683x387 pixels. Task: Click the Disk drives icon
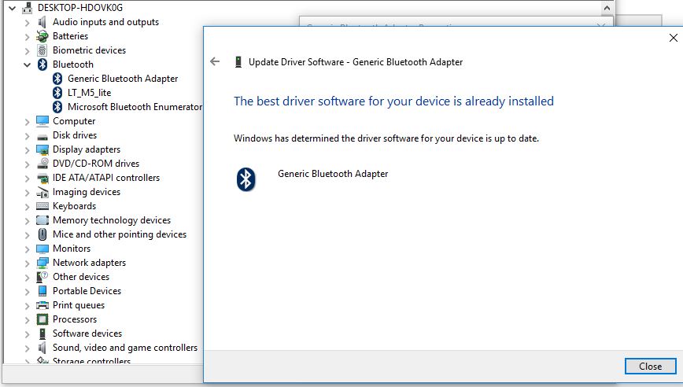pos(42,136)
